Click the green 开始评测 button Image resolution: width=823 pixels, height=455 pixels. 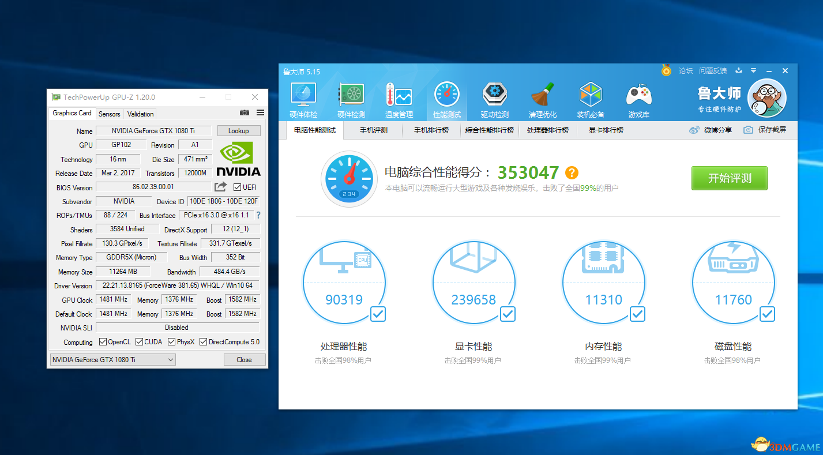[730, 178]
